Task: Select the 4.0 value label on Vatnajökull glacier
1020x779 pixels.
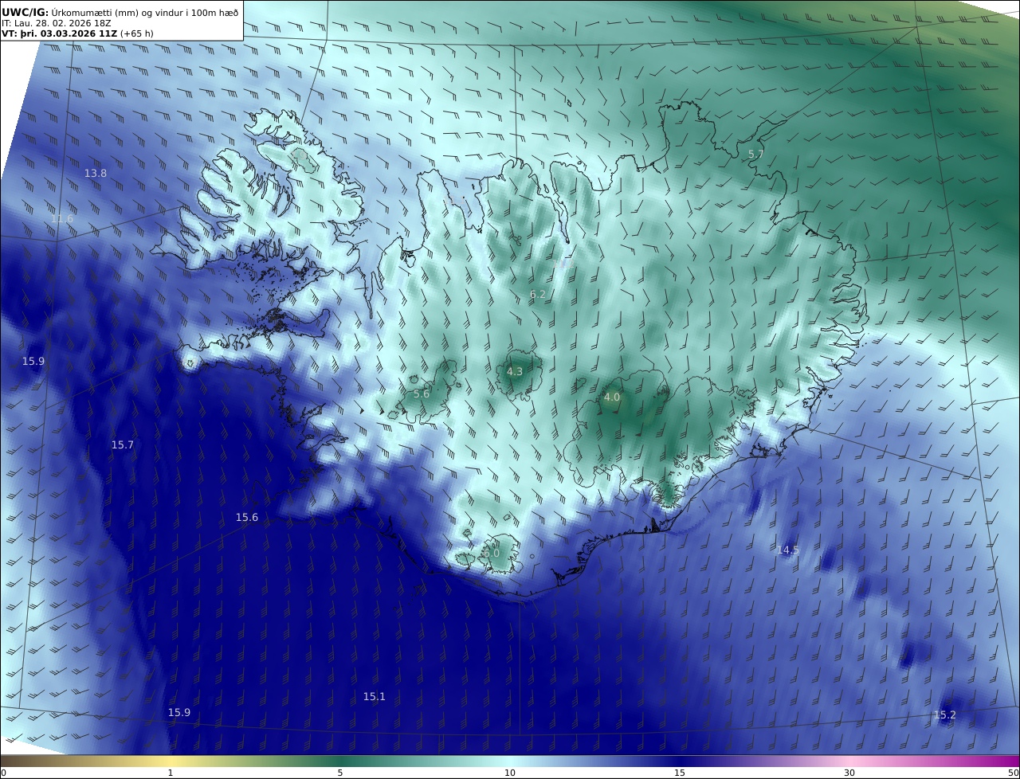Action: [612, 397]
